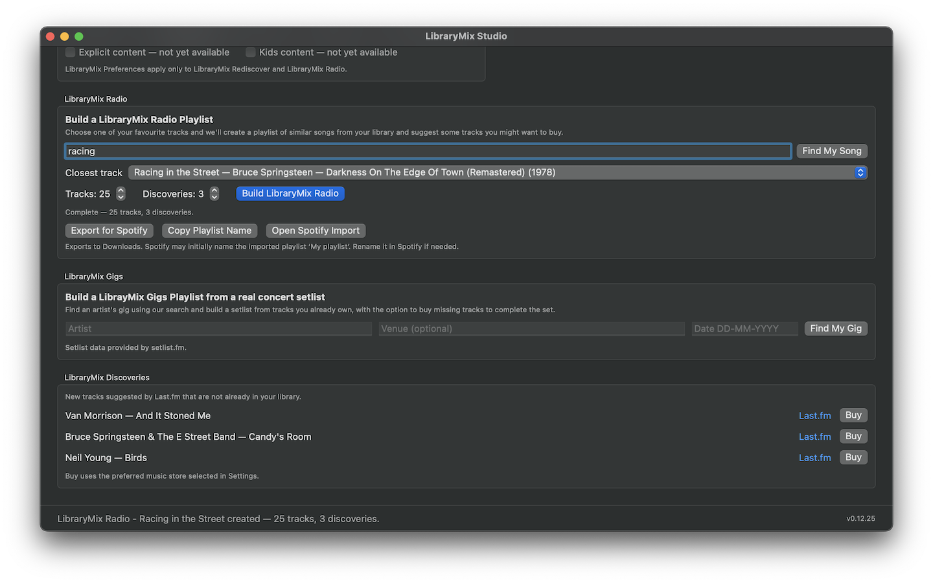Click the version label v0.12.25

click(860, 519)
